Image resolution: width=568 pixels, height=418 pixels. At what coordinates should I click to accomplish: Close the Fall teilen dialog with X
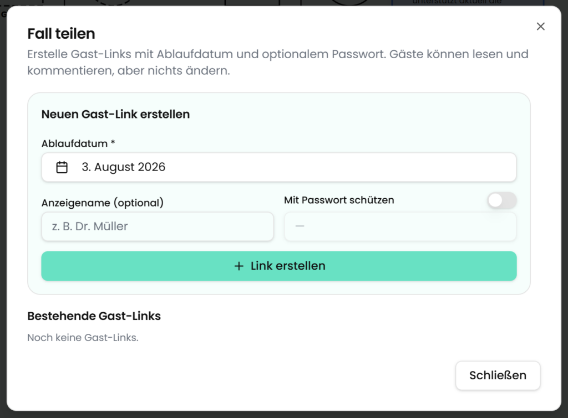tap(540, 27)
